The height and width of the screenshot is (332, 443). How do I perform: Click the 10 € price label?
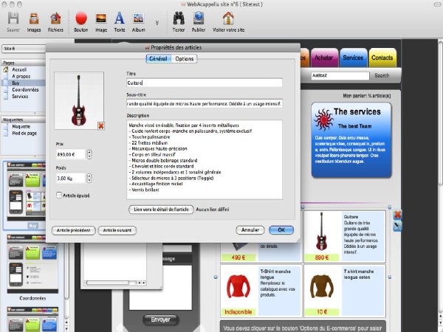[322, 312]
